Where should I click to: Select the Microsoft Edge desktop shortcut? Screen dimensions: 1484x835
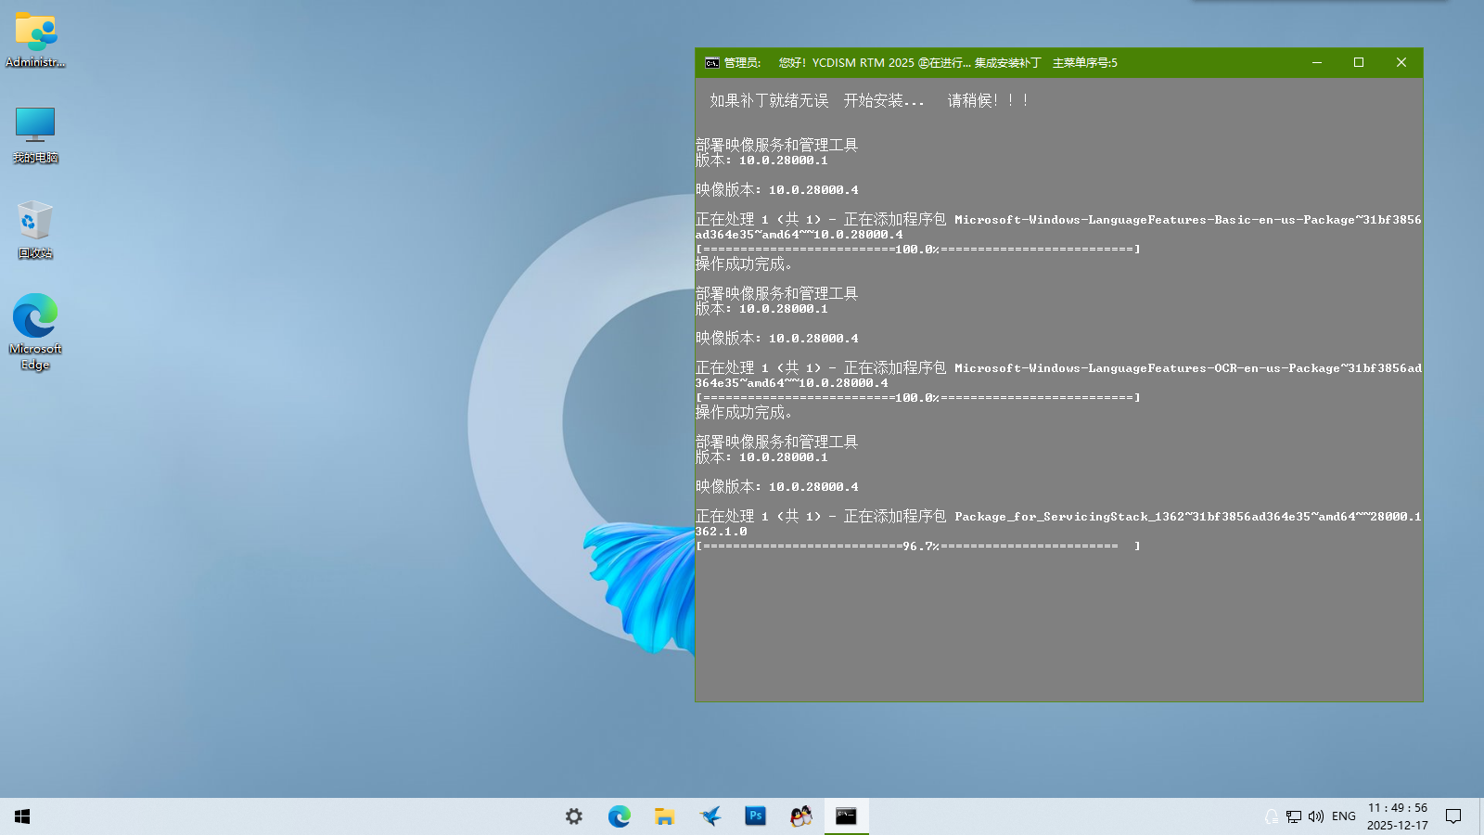pos(35,331)
